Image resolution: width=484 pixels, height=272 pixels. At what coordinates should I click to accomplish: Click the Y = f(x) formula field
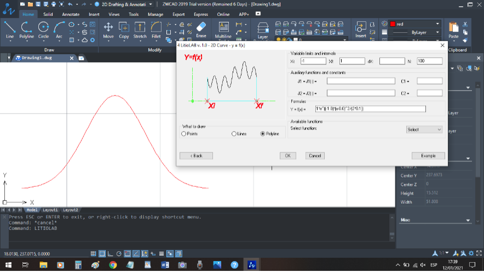(371, 109)
